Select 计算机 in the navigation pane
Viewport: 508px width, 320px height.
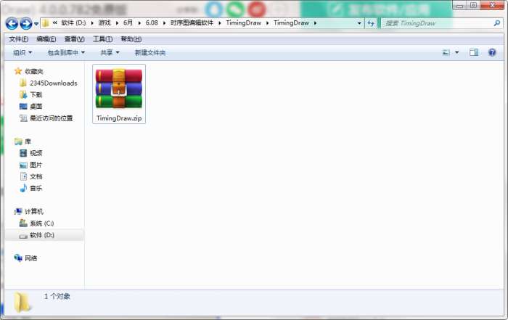pyautogui.click(x=34, y=211)
